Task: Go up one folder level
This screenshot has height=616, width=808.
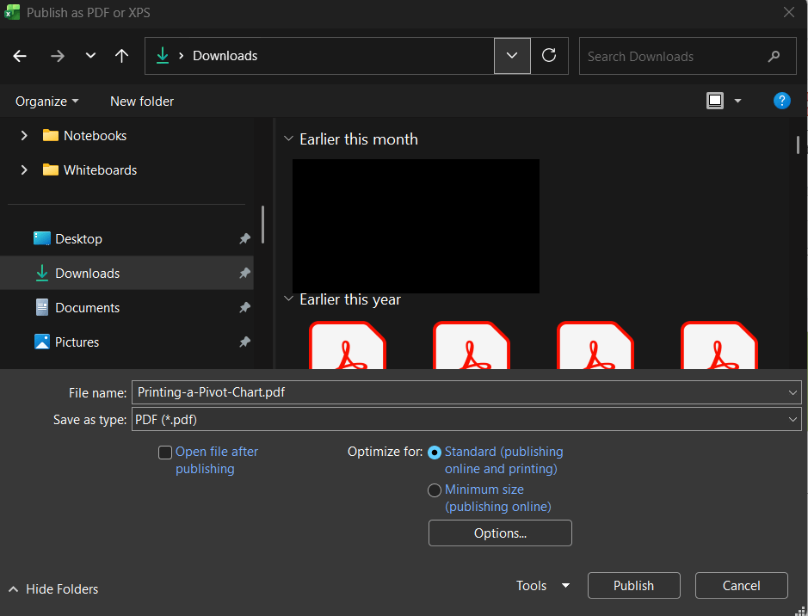Action: [121, 56]
